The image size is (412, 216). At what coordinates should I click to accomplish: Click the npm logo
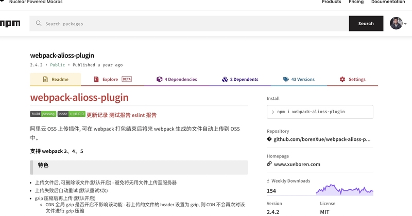(x=10, y=24)
